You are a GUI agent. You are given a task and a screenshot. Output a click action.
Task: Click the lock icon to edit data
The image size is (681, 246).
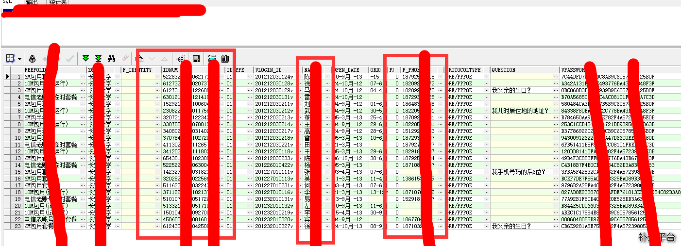coord(32,59)
